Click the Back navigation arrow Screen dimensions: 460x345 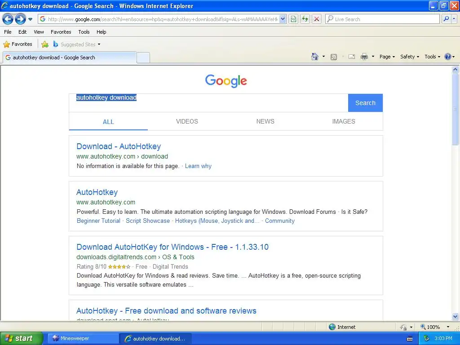pos(8,19)
